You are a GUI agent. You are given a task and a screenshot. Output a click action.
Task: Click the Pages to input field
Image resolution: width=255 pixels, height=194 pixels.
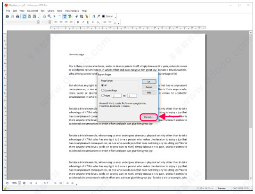(132, 96)
